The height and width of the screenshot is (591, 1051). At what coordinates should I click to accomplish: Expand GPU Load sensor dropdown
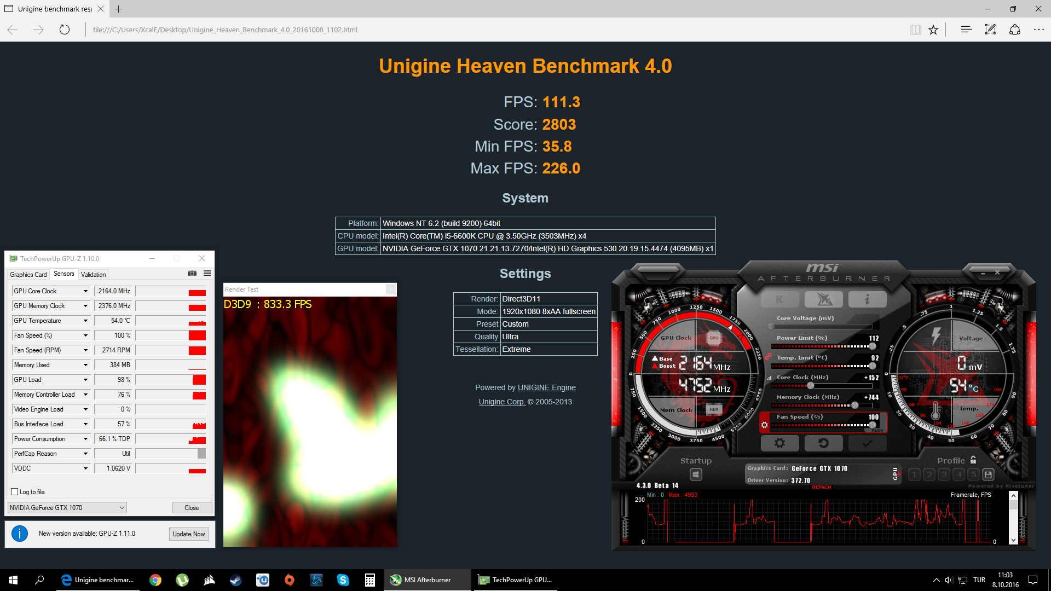click(x=85, y=380)
